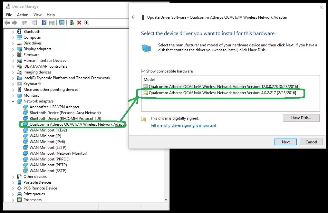Image resolution: width=328 pixels, height=213 pixels.
Task: Click the Have Disk... button
Action: click(301, 118)
